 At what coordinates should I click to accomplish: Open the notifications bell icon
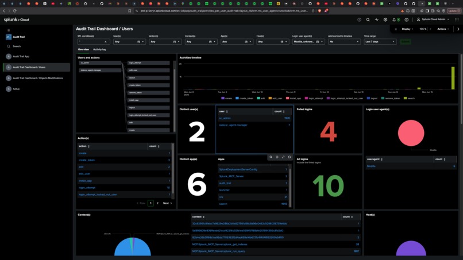(x=394, y=20)
